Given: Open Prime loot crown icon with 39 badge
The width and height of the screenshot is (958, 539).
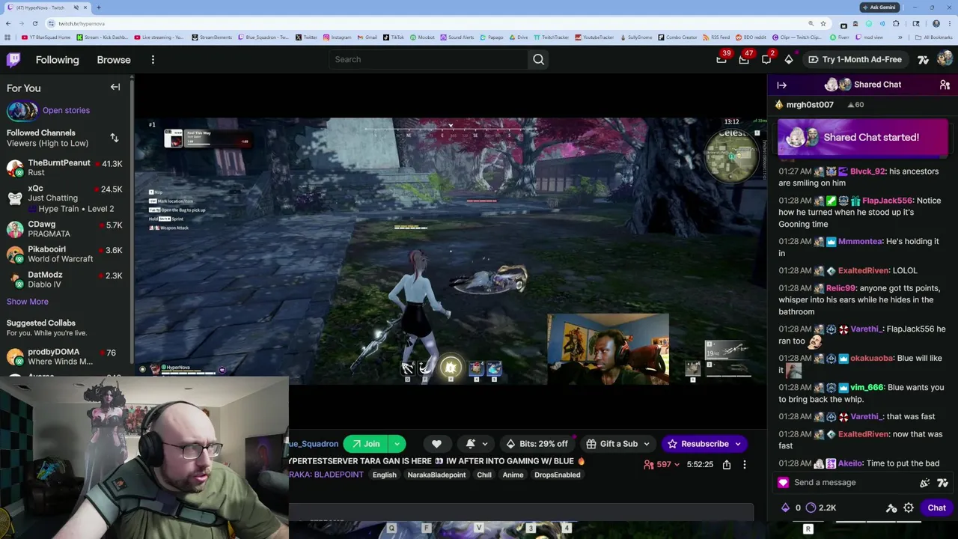Looking at the screenshot, I should point(721,59).
